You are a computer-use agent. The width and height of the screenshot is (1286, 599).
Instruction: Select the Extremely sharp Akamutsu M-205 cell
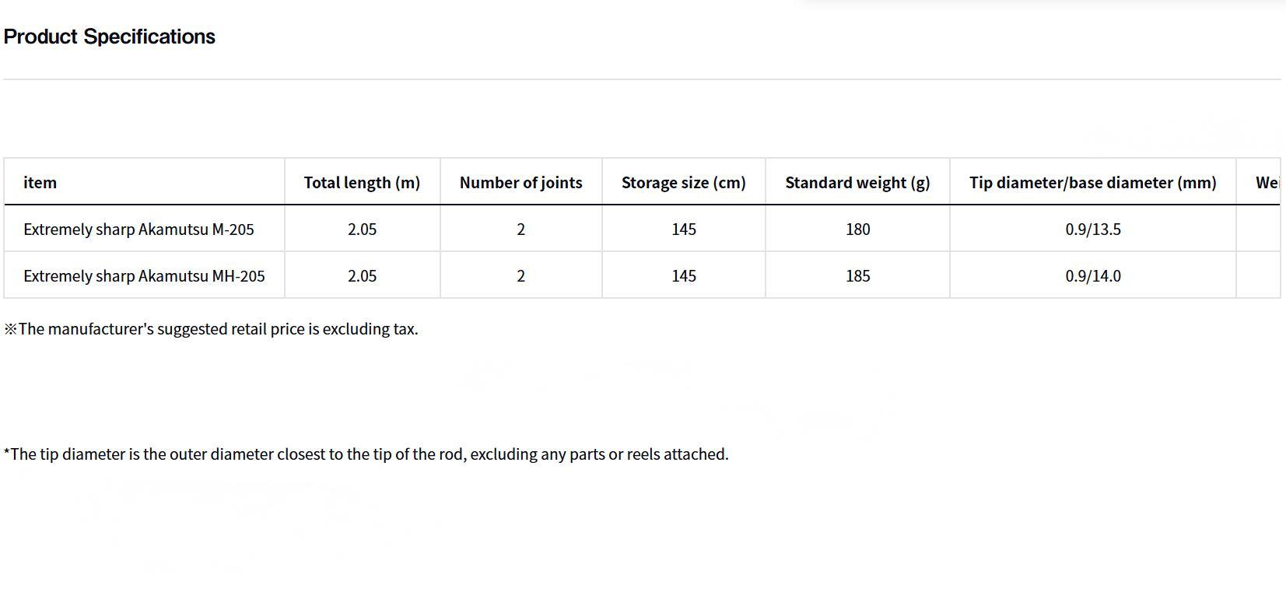click(138, 229)
